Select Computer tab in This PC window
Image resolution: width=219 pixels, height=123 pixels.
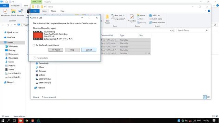(15, 5)
